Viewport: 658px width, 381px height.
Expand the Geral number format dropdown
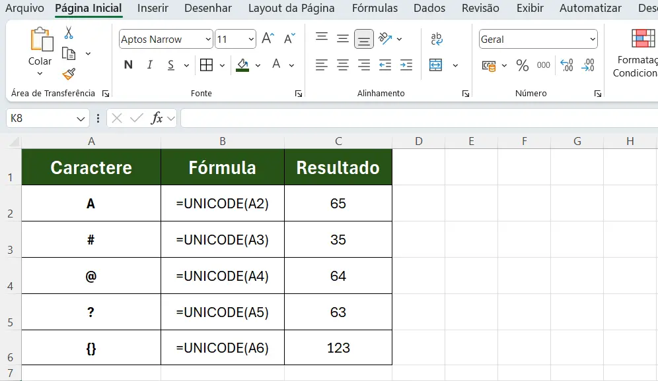tap(592, 40)
